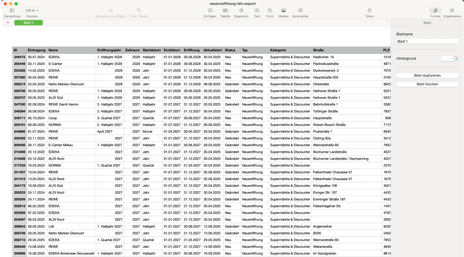Select the Robert-Bosch-Straße cell
The width and height of the screenshot is (464, 257).
pos(347,125)
